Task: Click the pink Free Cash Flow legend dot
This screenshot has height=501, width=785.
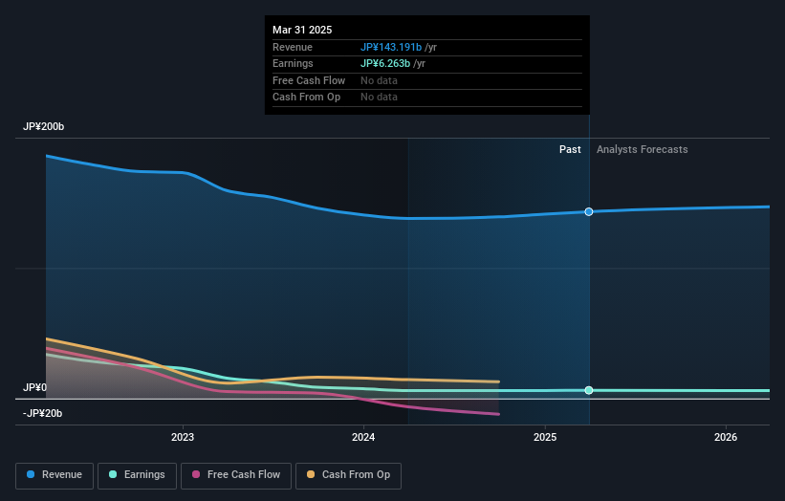Action: click(196, 474)
